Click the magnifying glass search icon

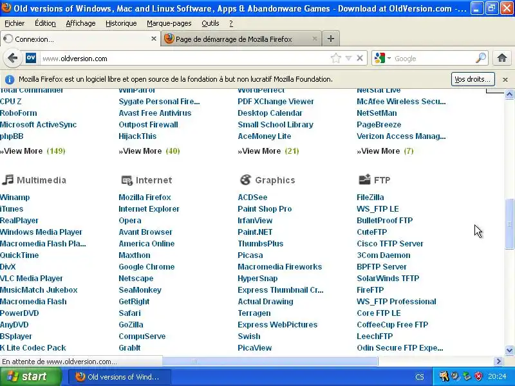tap(480, 58)
